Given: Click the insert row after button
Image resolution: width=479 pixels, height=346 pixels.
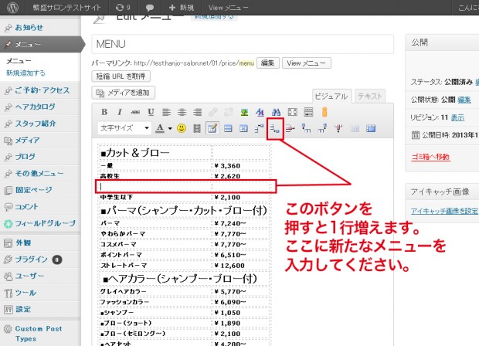Looking at the screenshot, I should tap(274, 128).
